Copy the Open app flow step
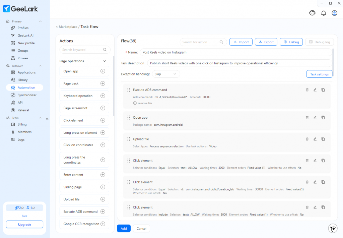343x238 pixels. click(323, 117)
